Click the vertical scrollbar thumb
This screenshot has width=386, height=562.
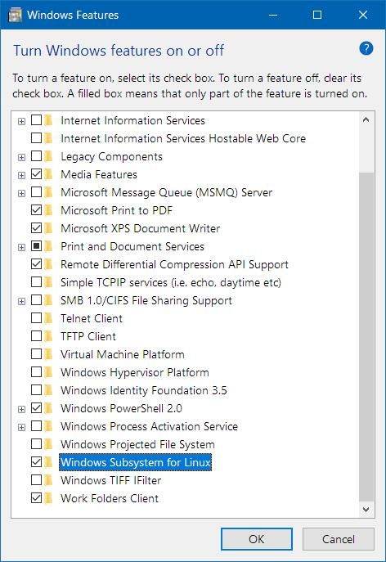coord(366,337)
